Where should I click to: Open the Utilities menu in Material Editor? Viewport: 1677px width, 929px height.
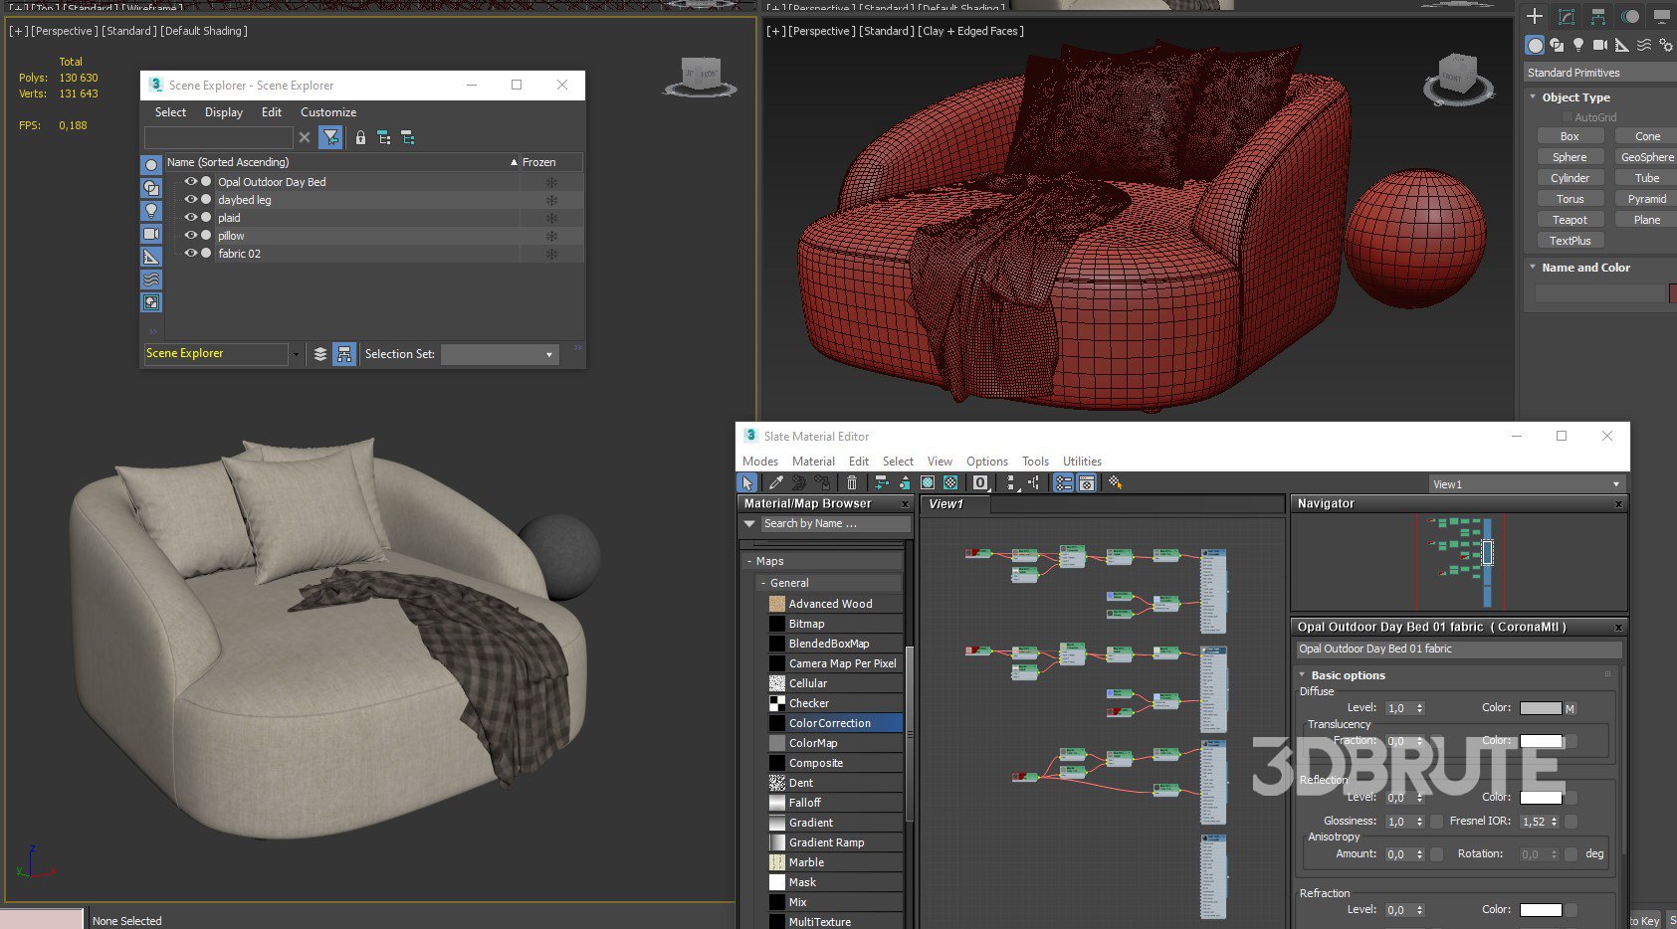1082,462
